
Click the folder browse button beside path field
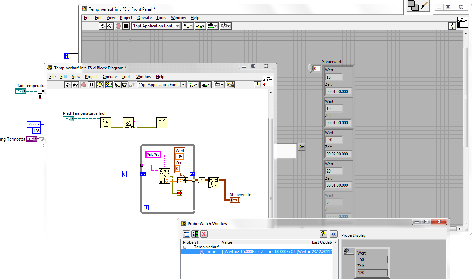pos(301,147)
